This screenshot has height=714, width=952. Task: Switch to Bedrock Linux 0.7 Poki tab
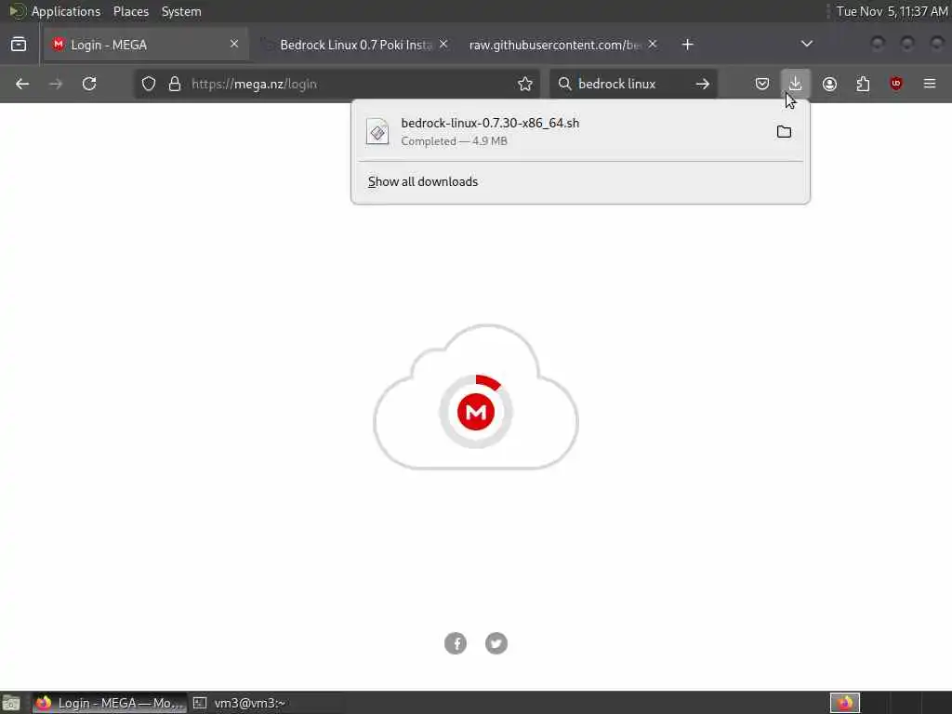tap(355, 45)
